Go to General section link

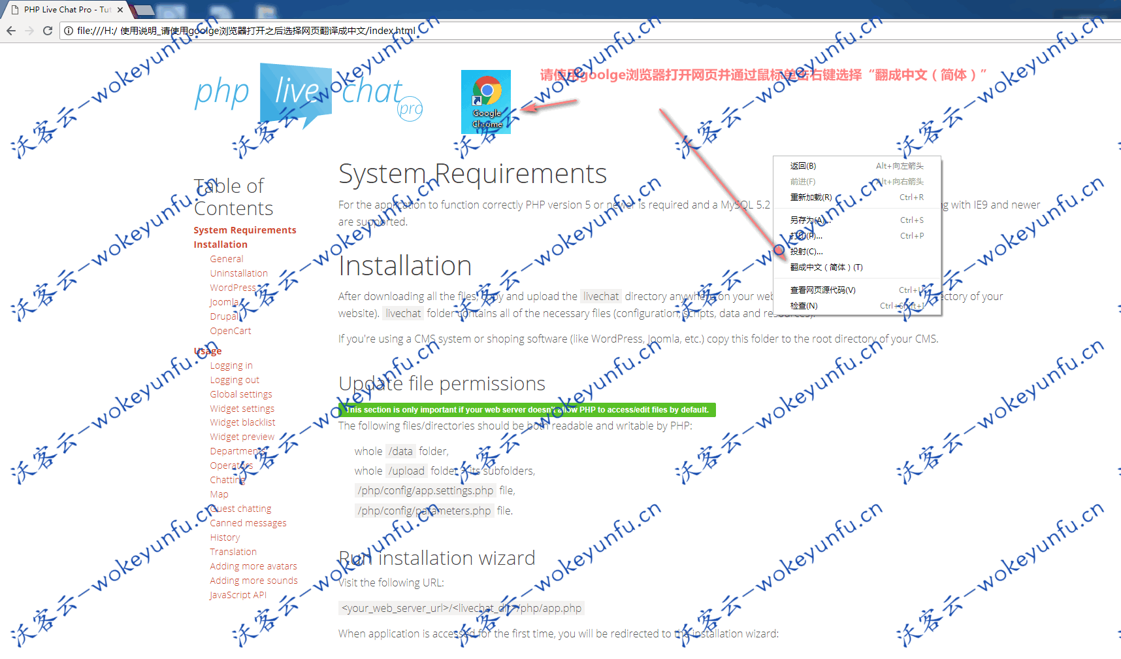pos(227,259)
